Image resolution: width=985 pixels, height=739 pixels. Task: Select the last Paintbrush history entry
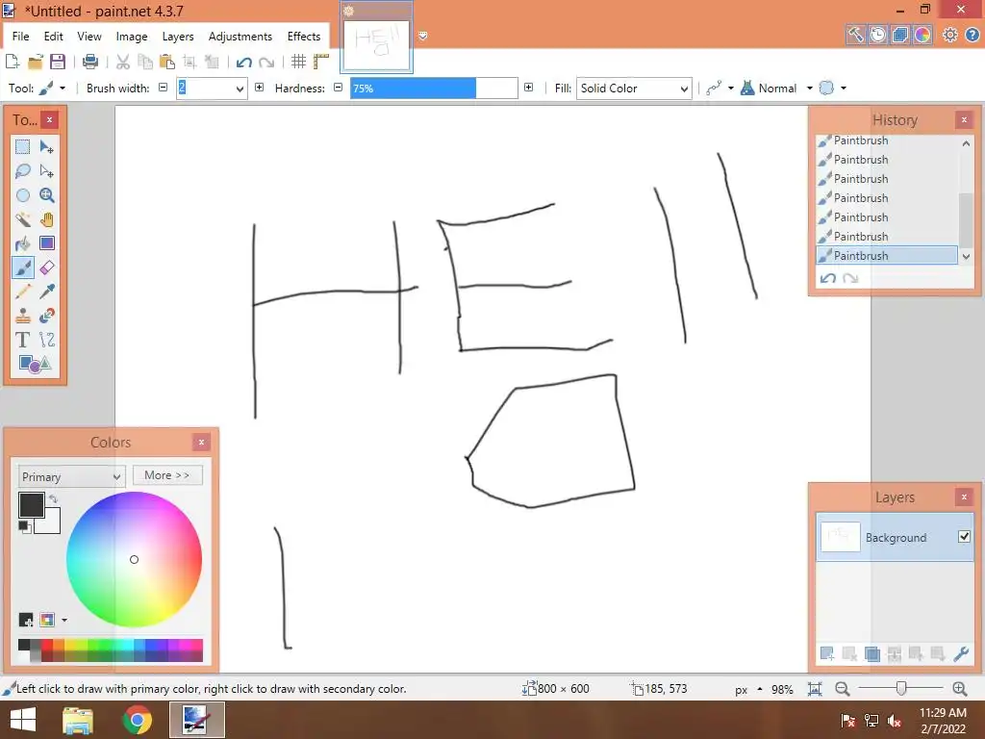click(x=886, y=255)
